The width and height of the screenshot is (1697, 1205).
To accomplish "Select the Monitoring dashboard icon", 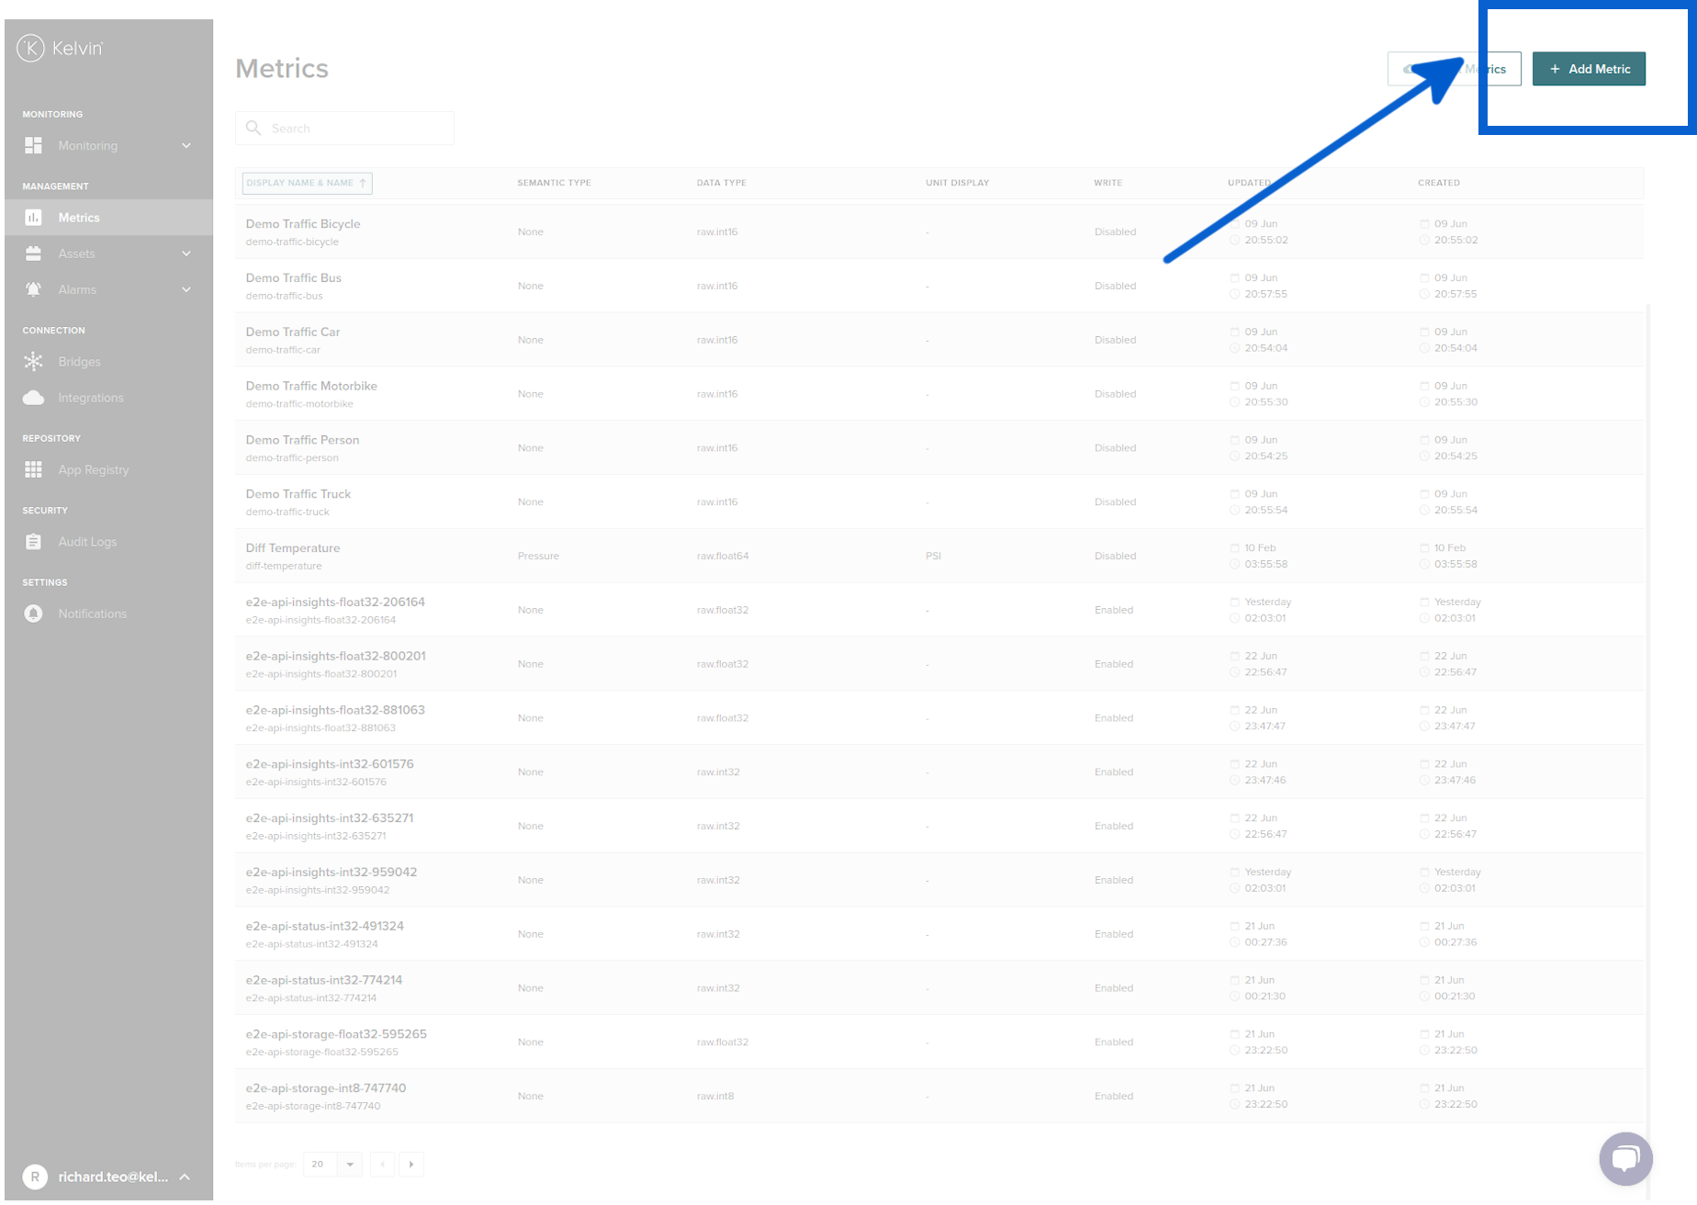I will point(33,145).
